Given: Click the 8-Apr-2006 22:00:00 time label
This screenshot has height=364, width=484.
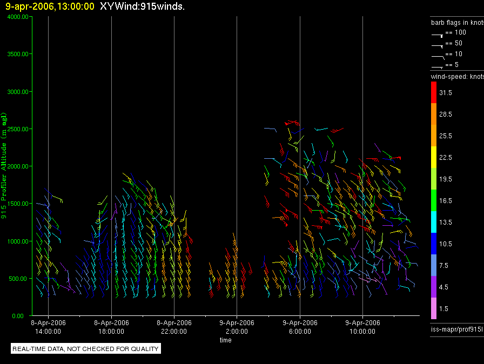Looking at the screenshot, I should coord(174,327).
